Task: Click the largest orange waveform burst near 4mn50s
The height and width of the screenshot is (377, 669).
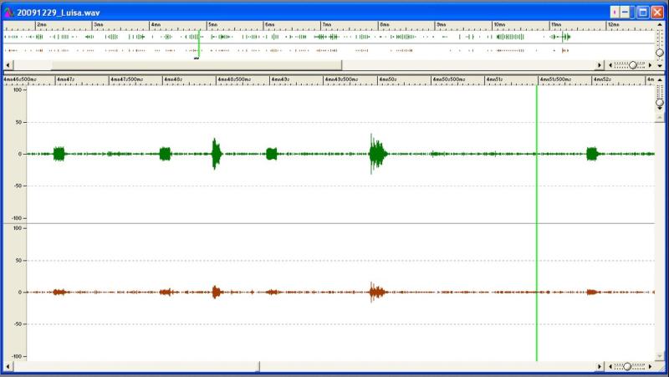Action: pos(377,292)
